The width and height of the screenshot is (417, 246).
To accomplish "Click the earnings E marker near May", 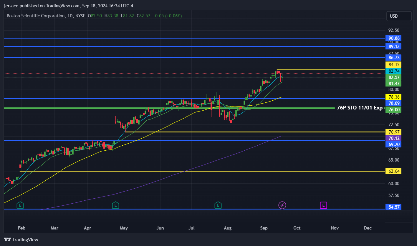I will tap(115, 205).
